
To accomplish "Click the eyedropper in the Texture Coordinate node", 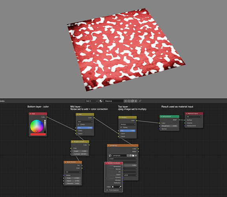I will [x=120, y=187].
